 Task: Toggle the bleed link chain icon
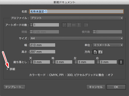click(x=121, y=62)
